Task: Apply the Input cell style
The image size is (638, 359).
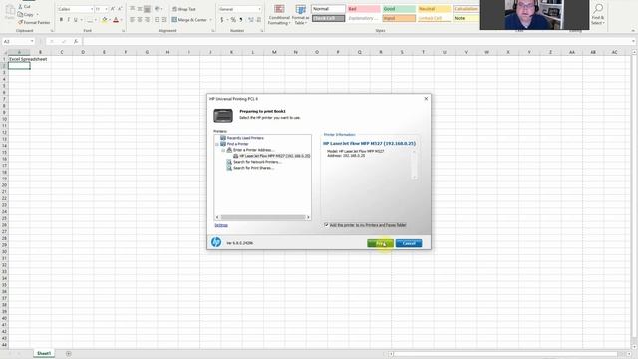Action: [x=399, y=18]
